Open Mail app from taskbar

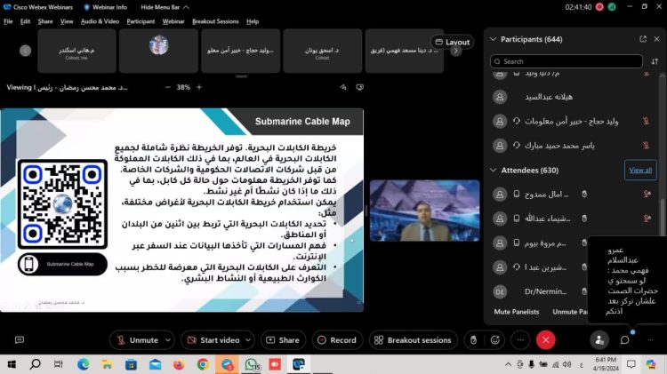tap(155, 364)
